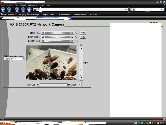166x125 pixels.
Task: Tilt camera up with the Up arrow
Action: 81,48
